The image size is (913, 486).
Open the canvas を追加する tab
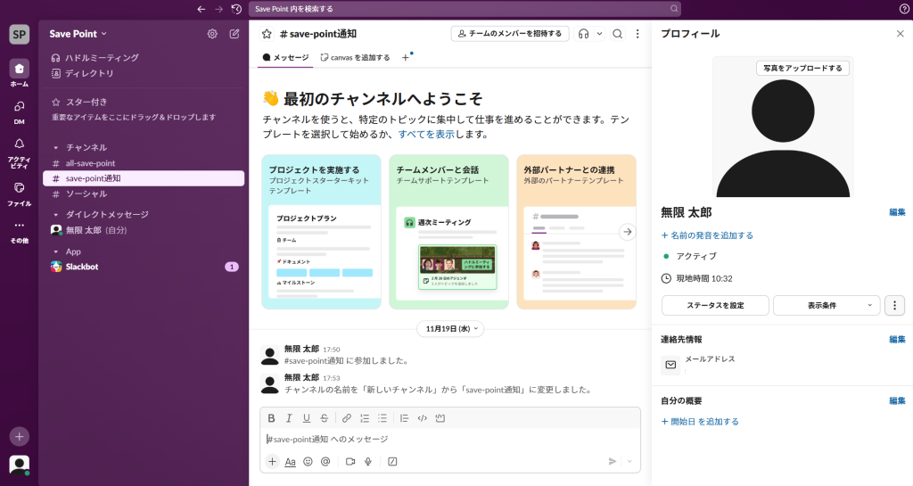355,57
